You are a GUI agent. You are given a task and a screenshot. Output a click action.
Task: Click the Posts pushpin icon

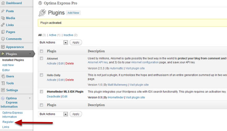(3, 11)
